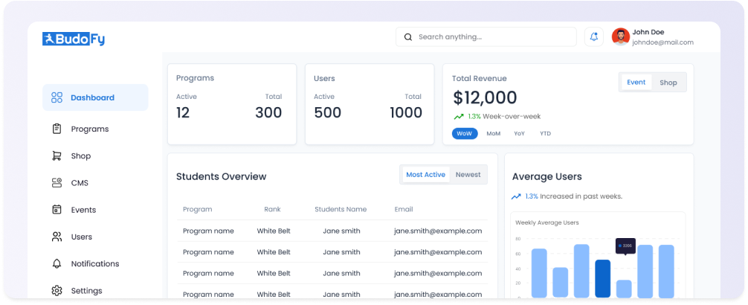Click the Shop cart icon
The image size is (748, 305).
click(57, 156)
